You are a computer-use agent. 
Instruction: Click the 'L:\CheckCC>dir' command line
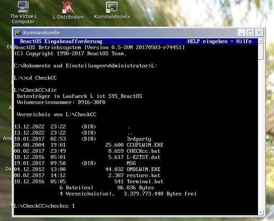(35, 90)
